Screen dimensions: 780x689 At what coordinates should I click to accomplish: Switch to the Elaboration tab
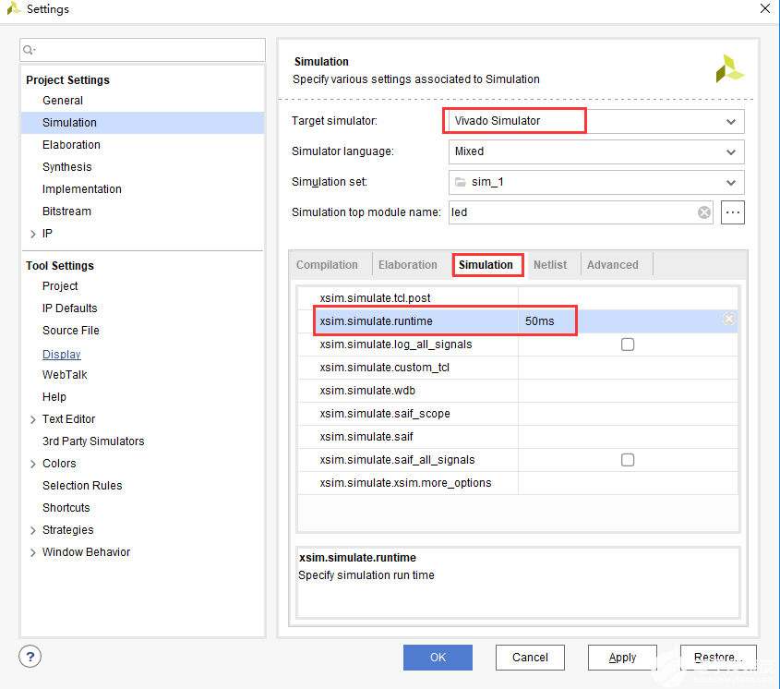(408, 265)
